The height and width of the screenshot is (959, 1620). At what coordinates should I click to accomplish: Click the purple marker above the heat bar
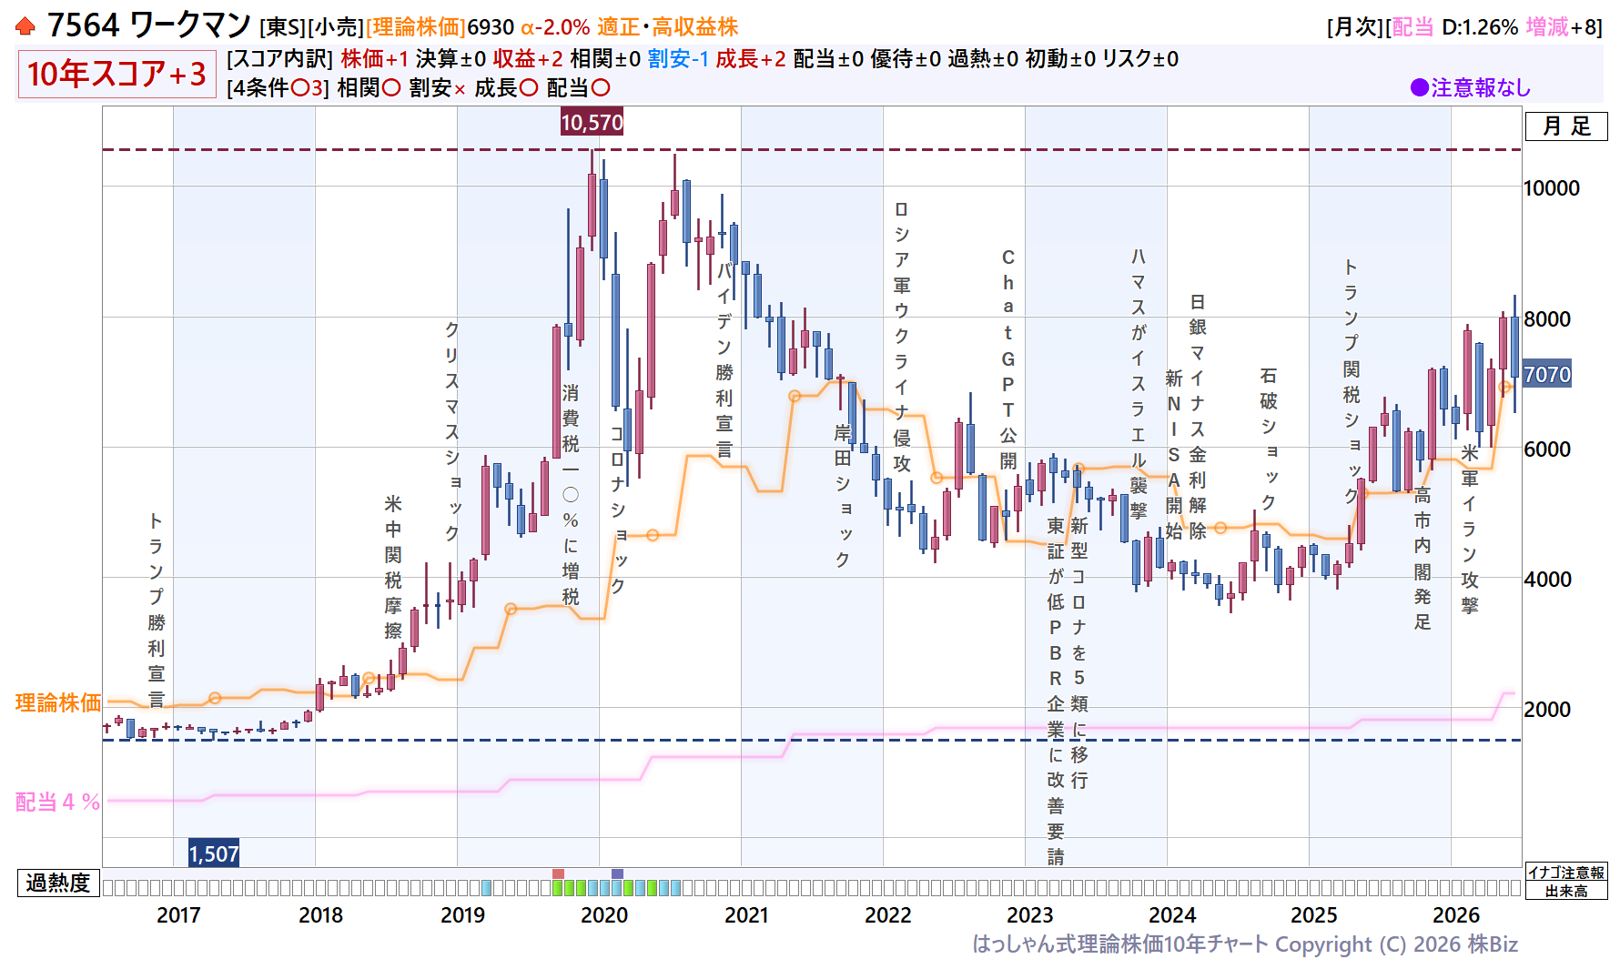point(617,874)
